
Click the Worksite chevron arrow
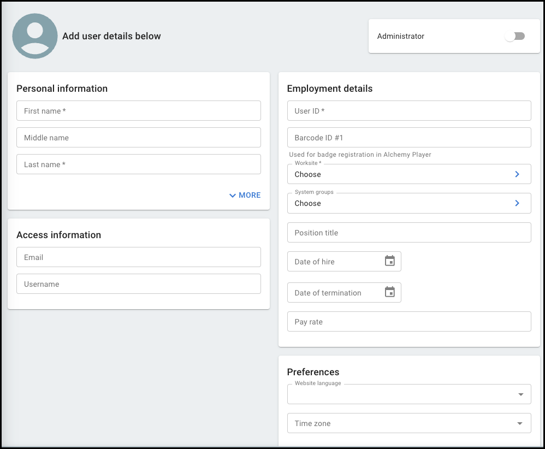pos(517,174)
